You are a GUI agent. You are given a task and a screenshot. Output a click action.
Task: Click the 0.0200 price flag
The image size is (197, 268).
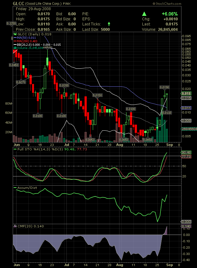click(64, 85)
